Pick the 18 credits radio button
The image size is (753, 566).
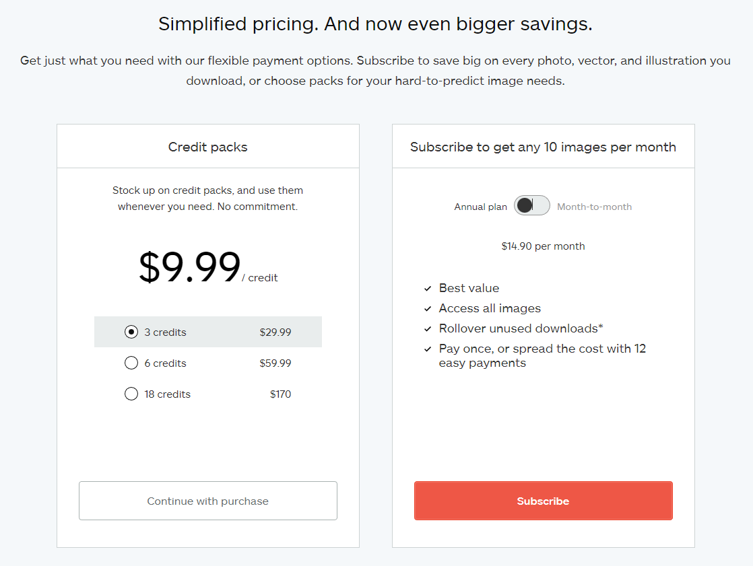131,394
